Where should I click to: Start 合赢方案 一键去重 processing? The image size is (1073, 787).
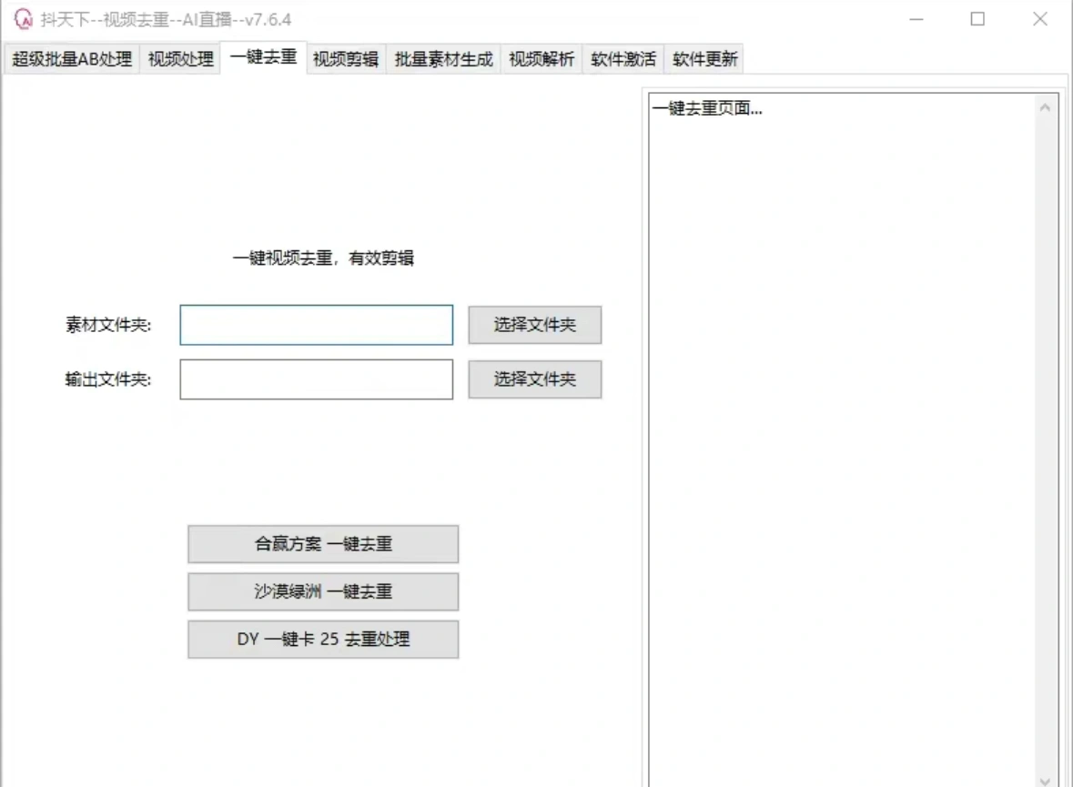click(323, 544)
